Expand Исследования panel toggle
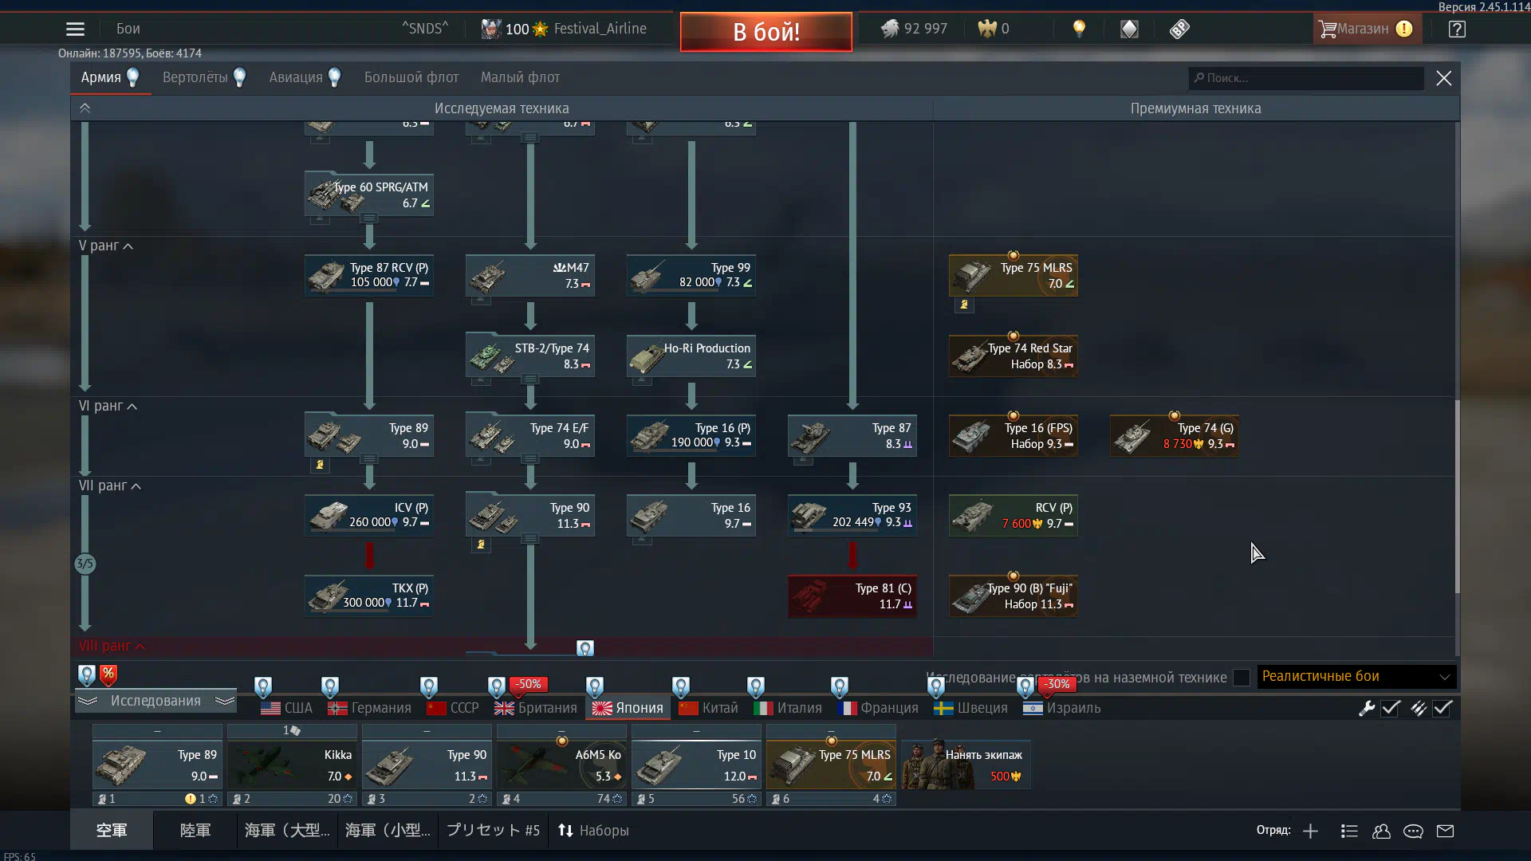 point(156,701)
